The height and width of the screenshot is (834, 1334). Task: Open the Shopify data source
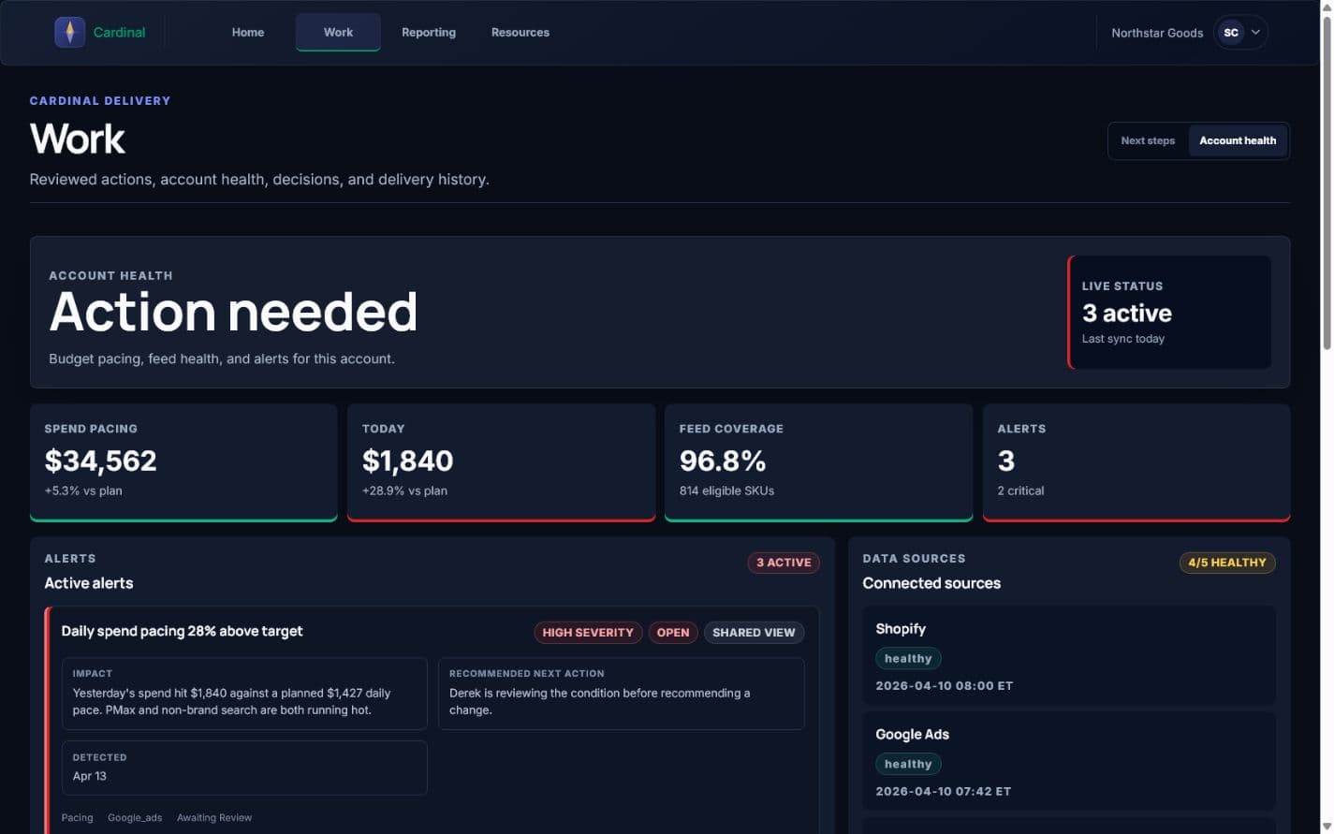[1069, 655]
